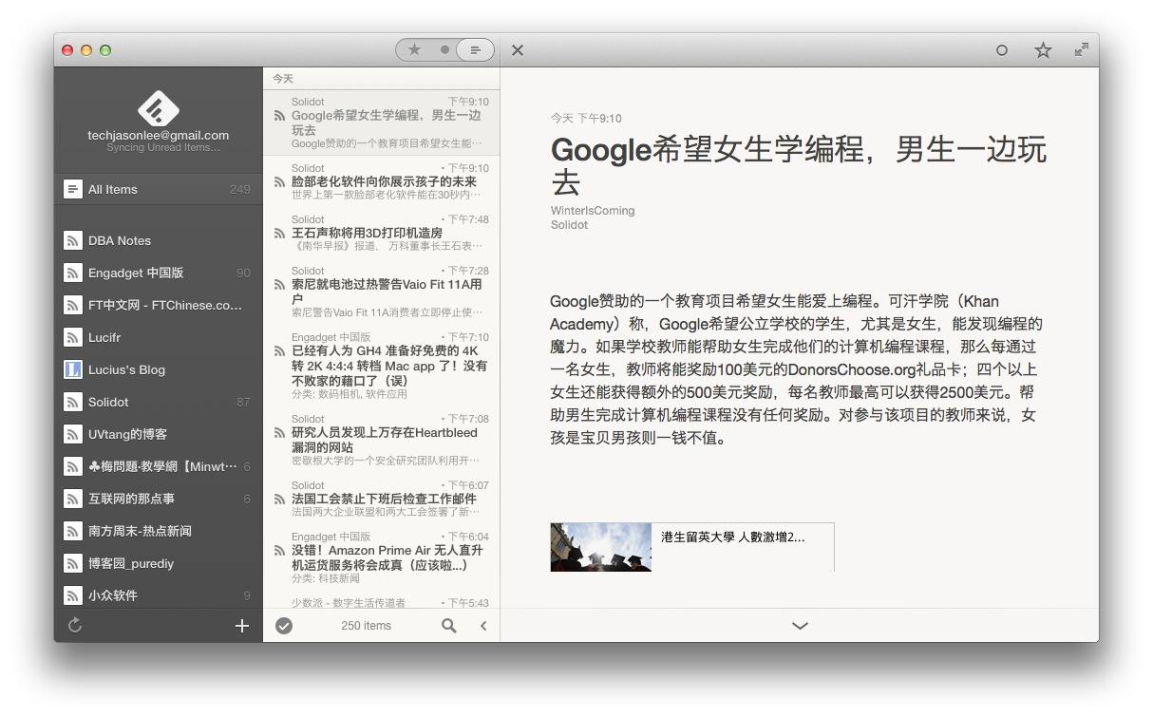This screenshot has width=1153, height=717.
Task: Click RSS icon of 法国工会 article row
Action: coord(279,500)
